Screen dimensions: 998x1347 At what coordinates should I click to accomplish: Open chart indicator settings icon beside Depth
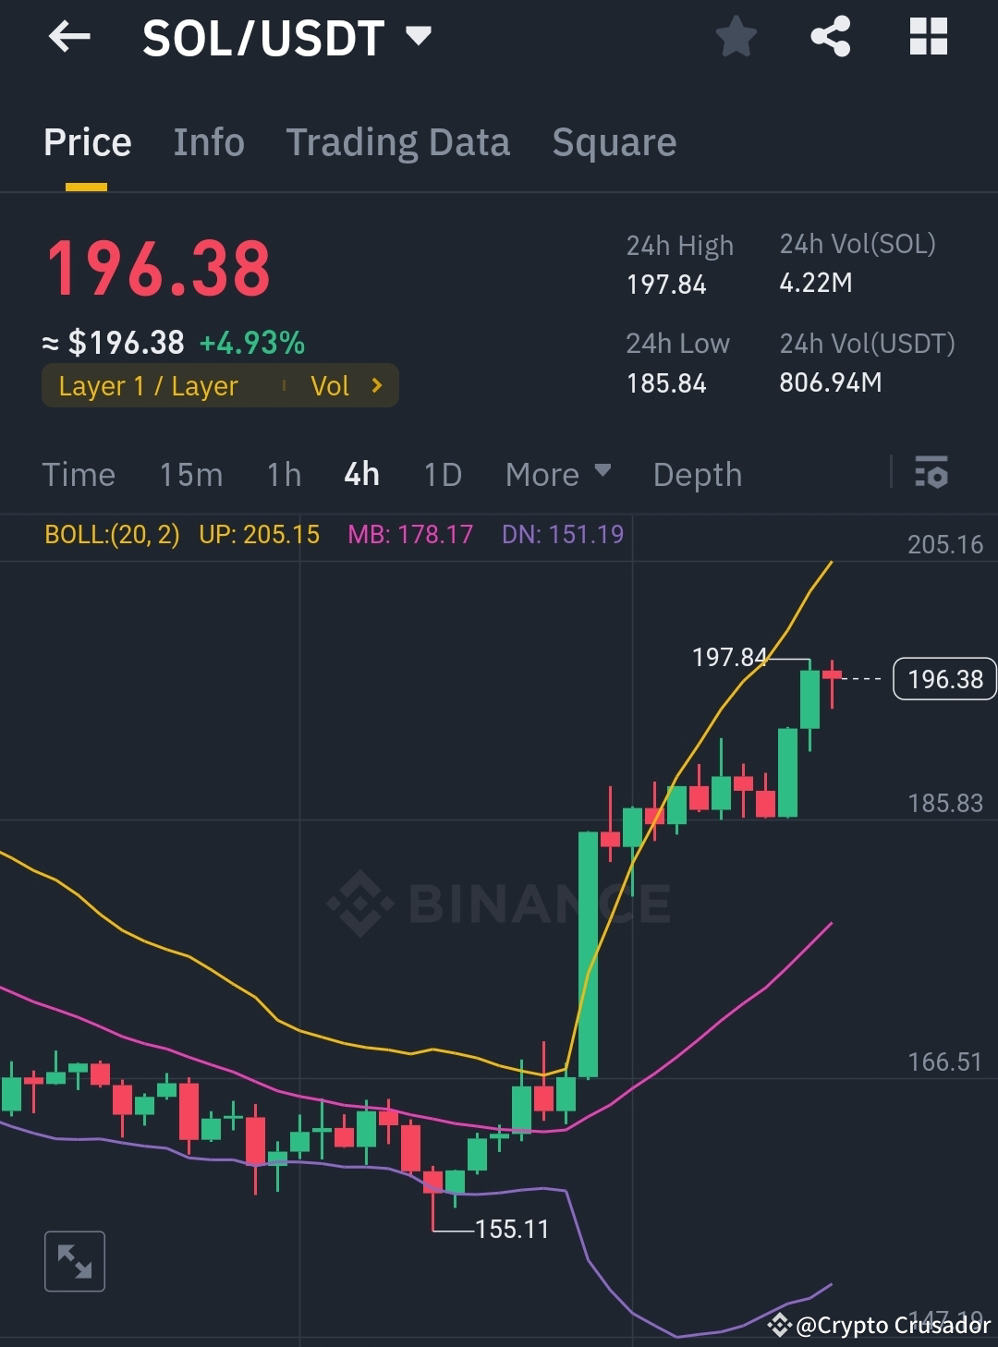(932, 474)
